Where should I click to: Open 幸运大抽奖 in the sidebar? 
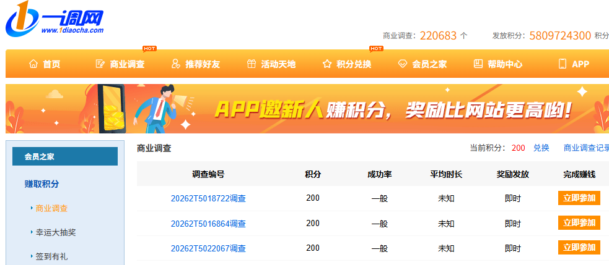(x=56, y=232)
